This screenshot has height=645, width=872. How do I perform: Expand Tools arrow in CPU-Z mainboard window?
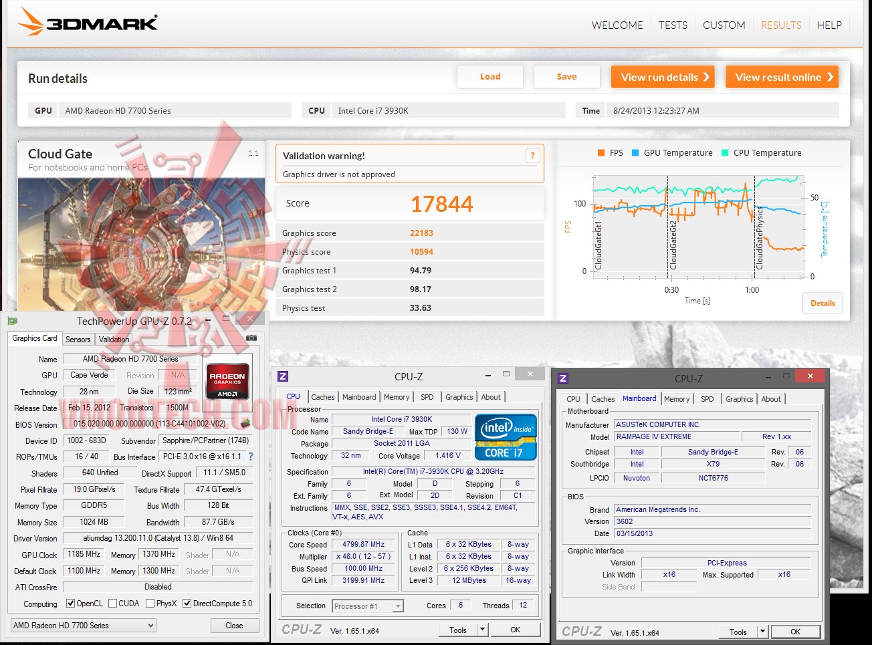click(x=762, y=632)
